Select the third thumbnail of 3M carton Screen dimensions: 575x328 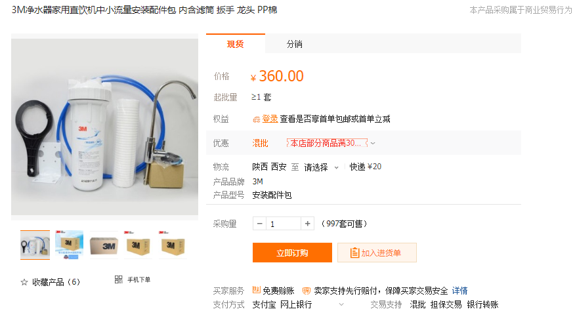tap(104, 245)
